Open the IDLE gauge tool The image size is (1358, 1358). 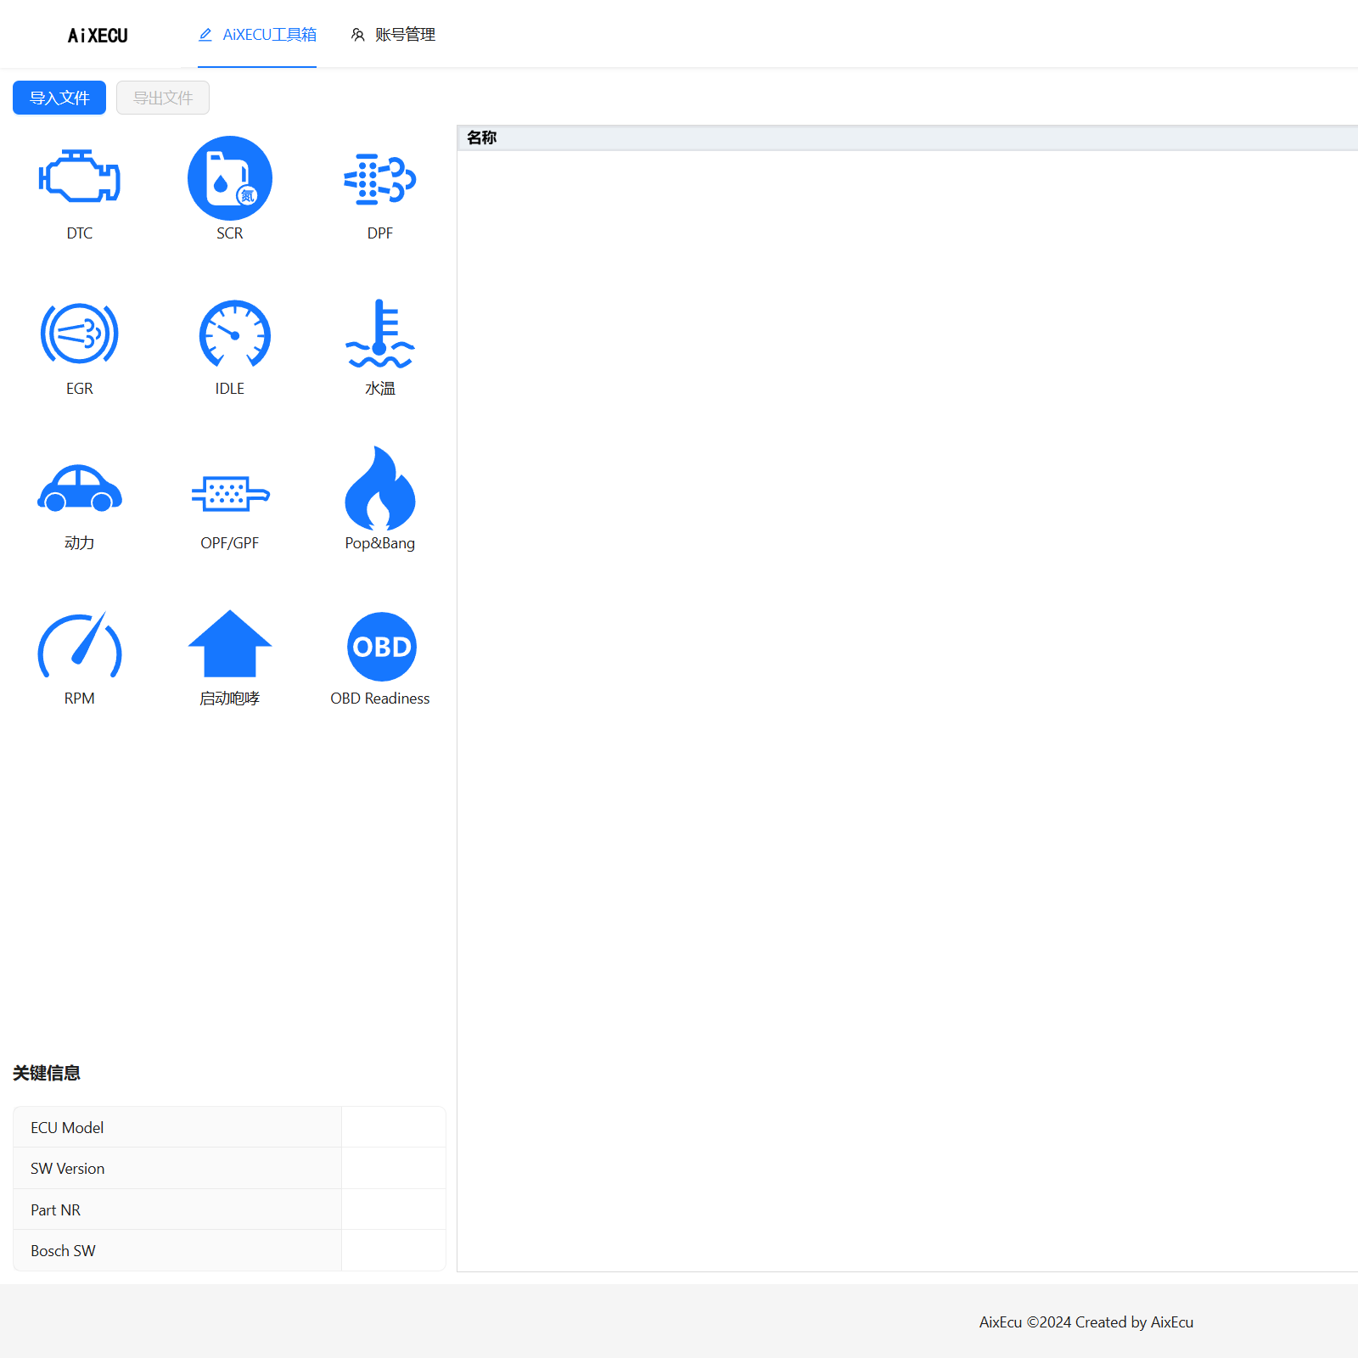point(234,334)
